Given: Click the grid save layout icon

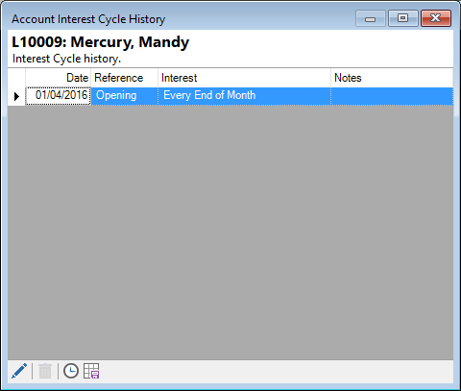Looking at the screenshot, I should (x=91, y=371).
